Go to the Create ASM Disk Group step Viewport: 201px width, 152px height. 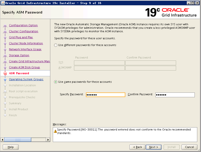24,67
